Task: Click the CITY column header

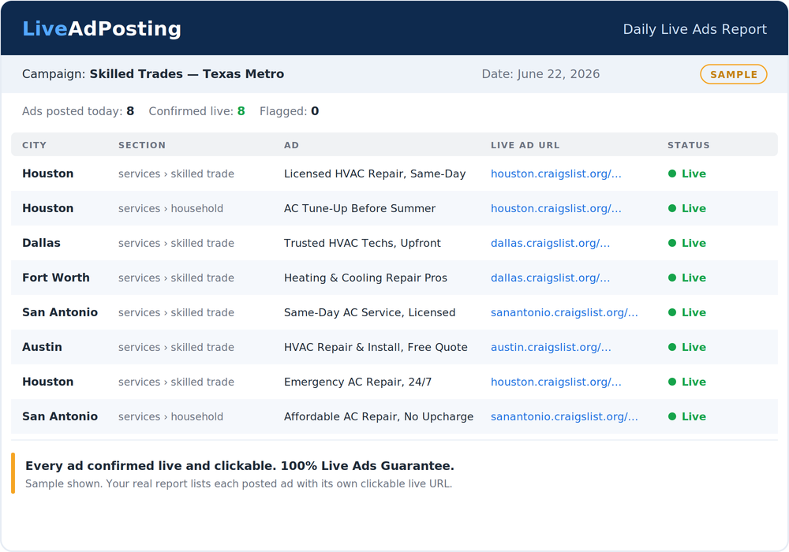Action: click(34, 145)
